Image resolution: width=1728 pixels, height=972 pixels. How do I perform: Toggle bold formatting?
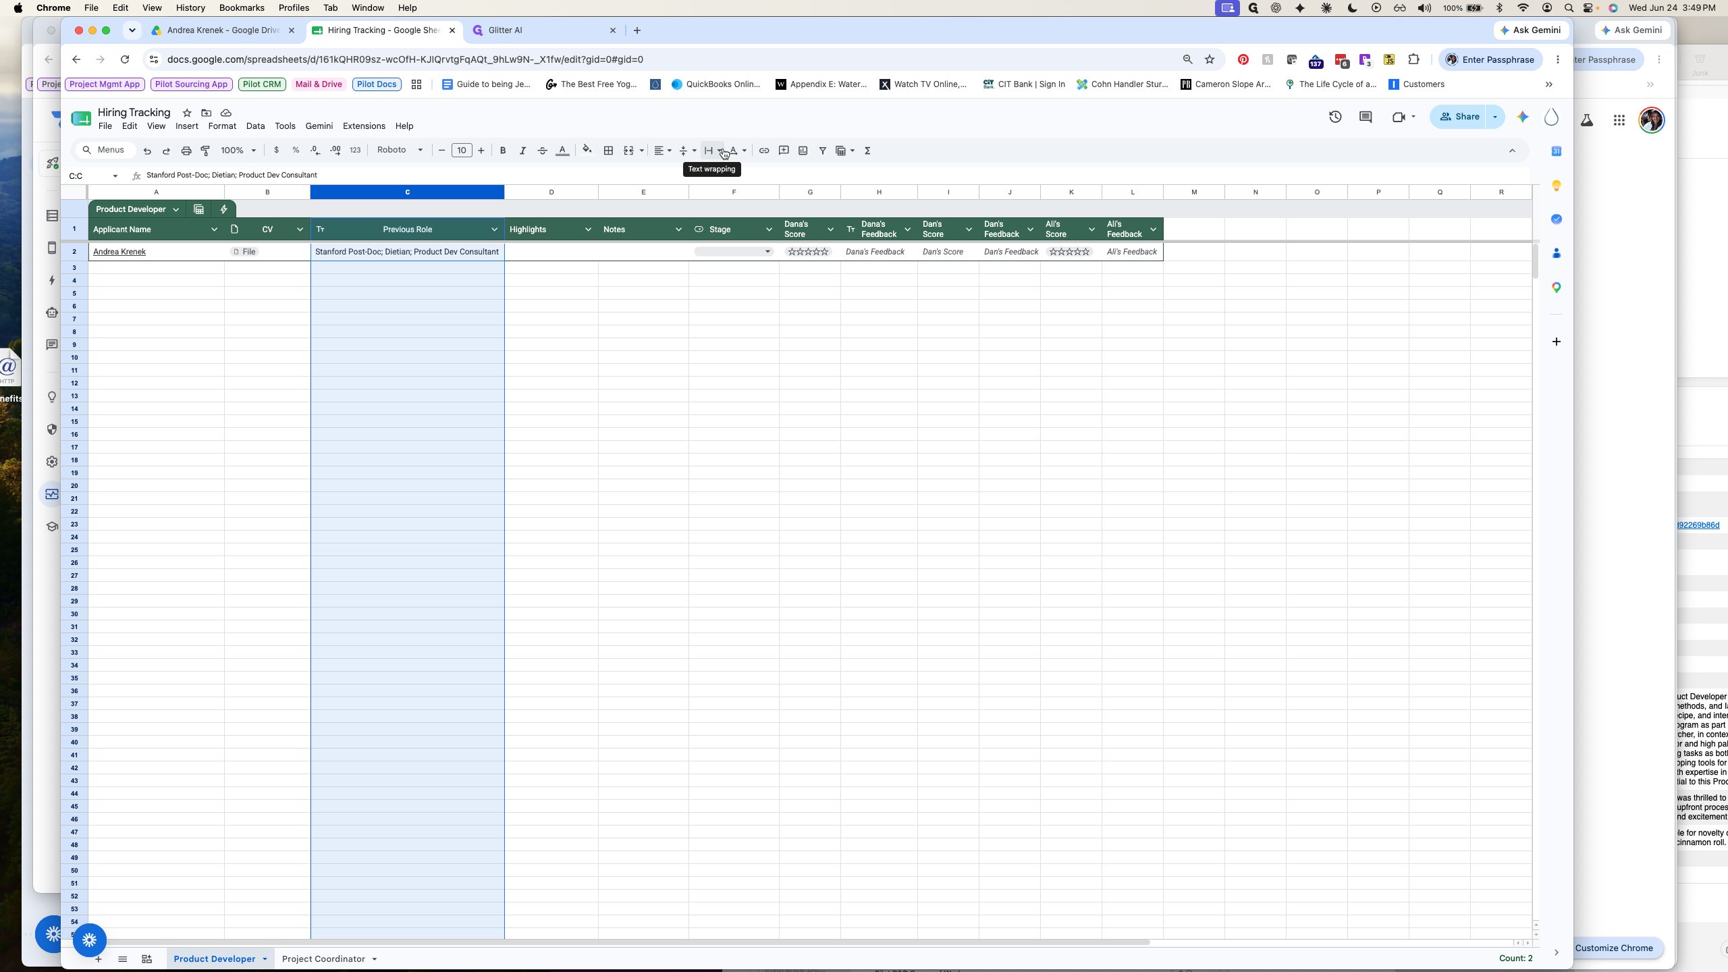pos(503,151)
